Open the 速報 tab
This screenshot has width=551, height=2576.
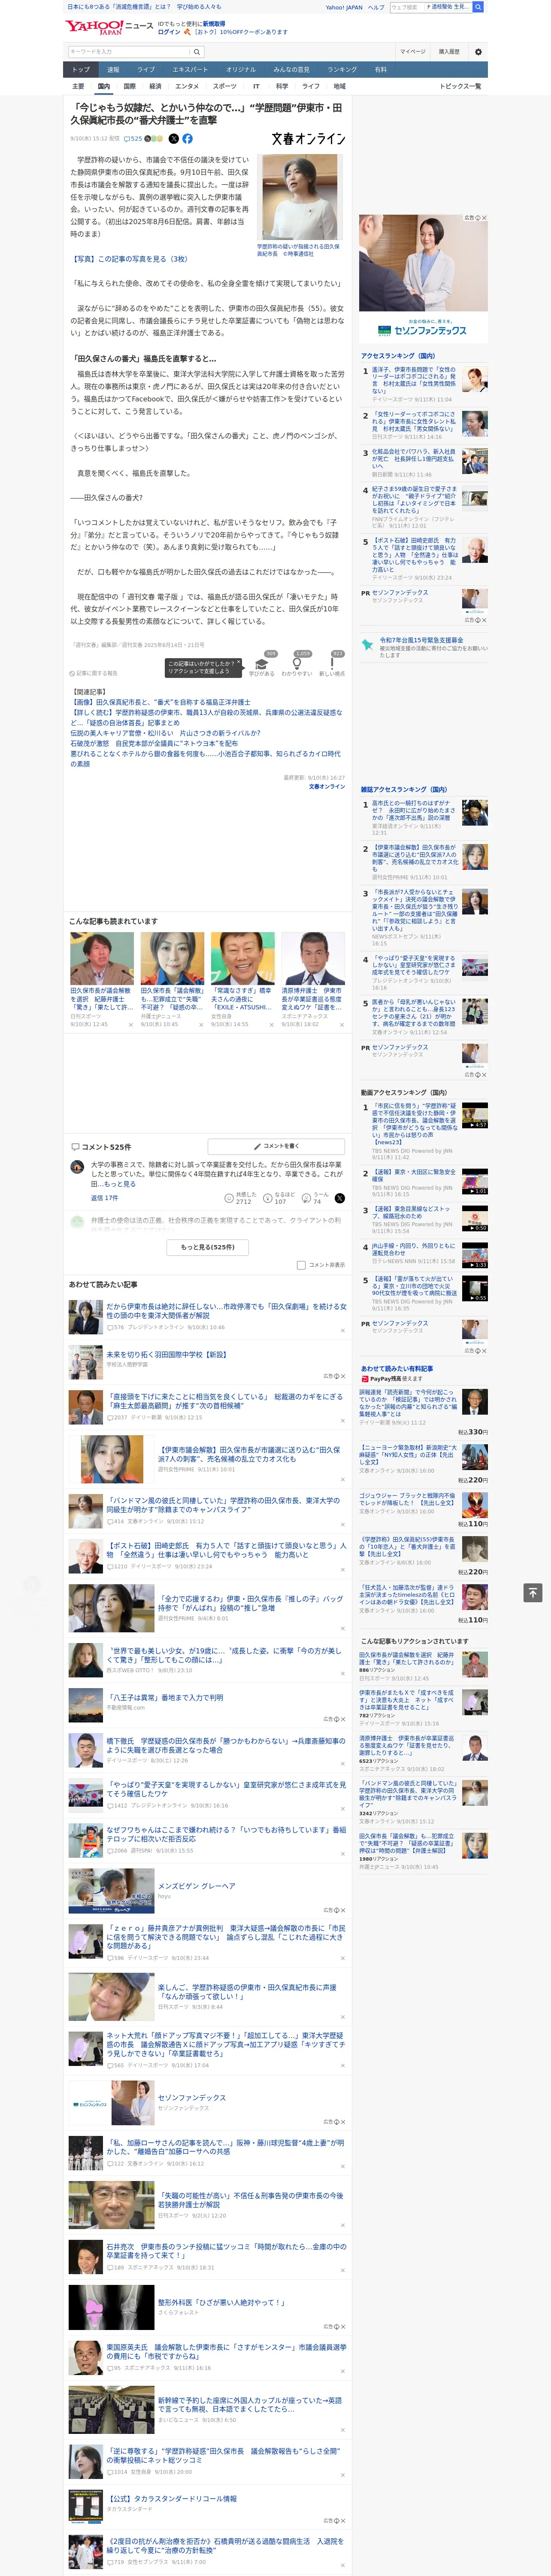click(113, 69)
